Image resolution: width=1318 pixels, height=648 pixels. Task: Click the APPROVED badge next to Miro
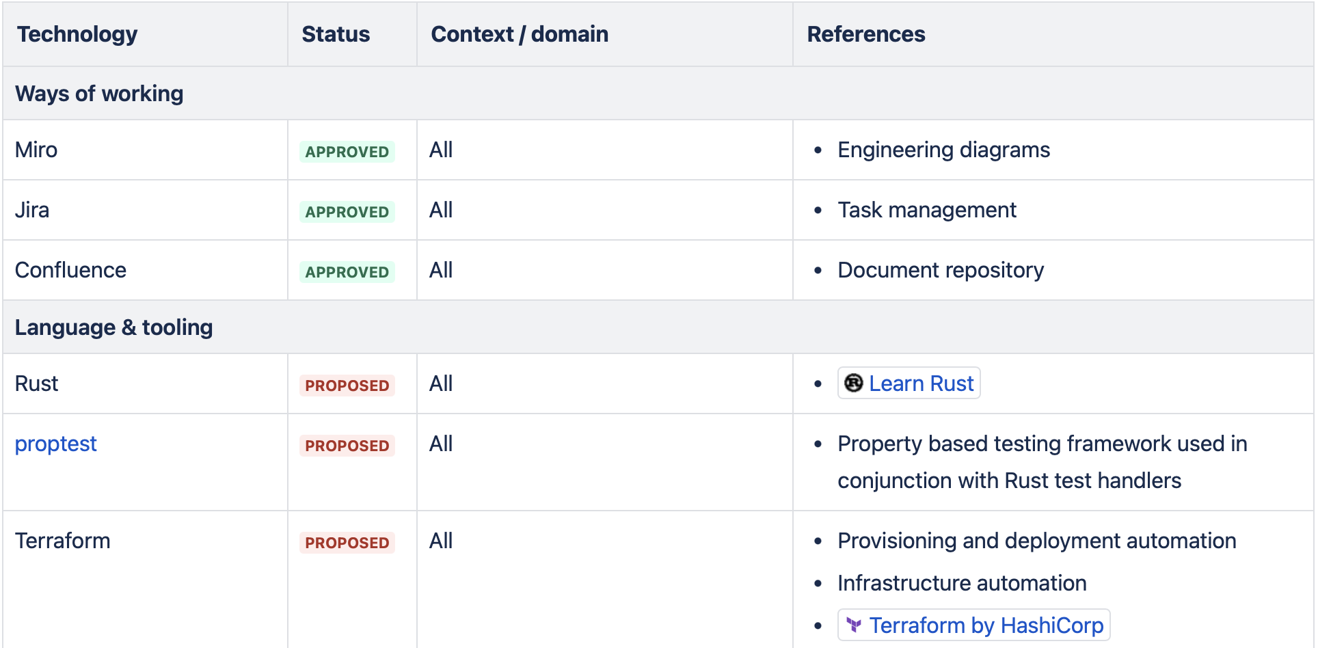coord(347,152)
